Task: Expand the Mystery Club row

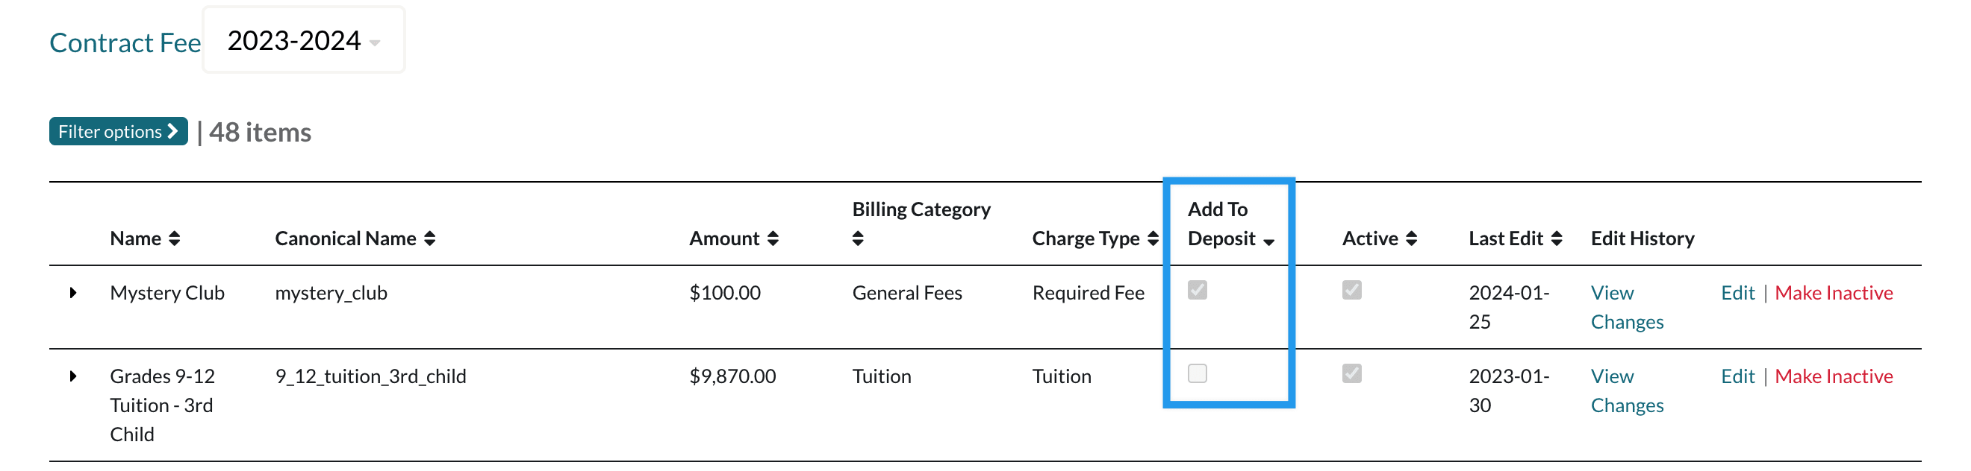Action: tap(73, 293)
